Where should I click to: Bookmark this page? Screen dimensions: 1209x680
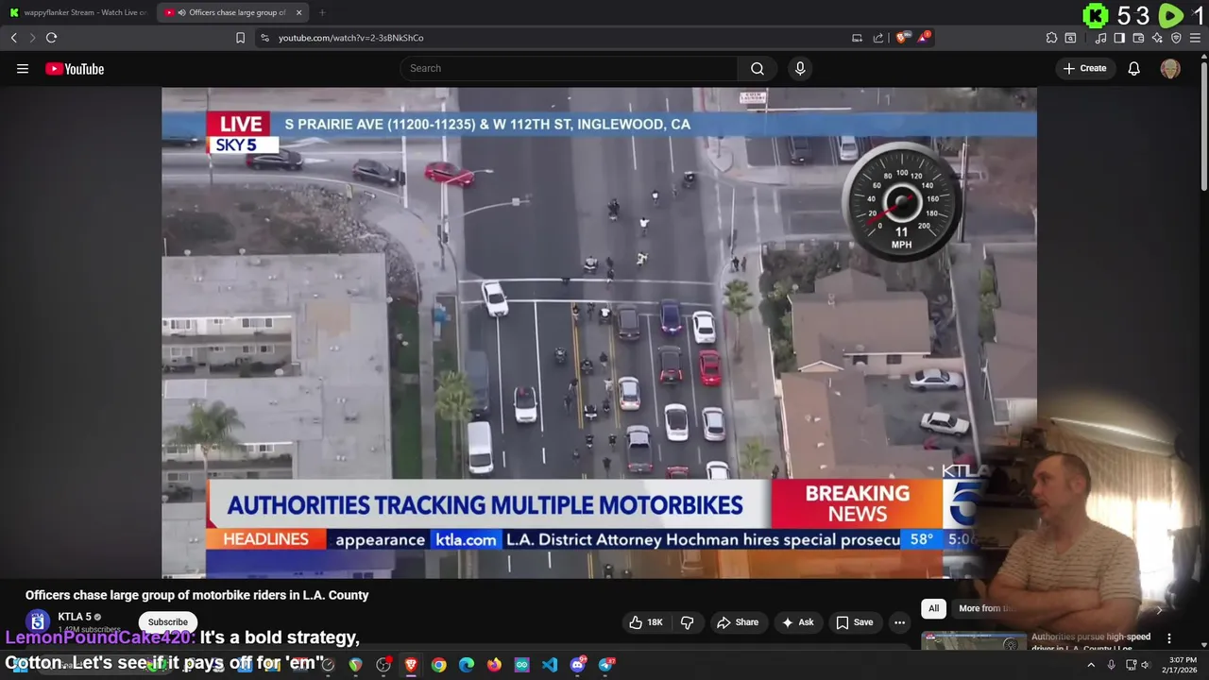coord(240,38)
